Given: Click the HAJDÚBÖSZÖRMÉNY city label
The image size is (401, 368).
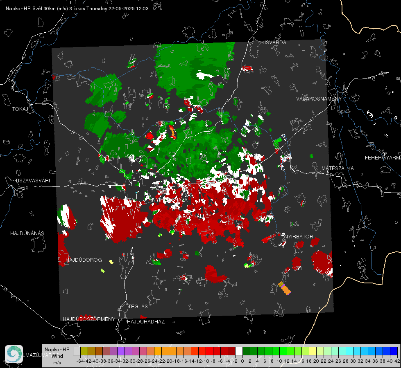Looking at the screenshot, I should pos(89,319).
